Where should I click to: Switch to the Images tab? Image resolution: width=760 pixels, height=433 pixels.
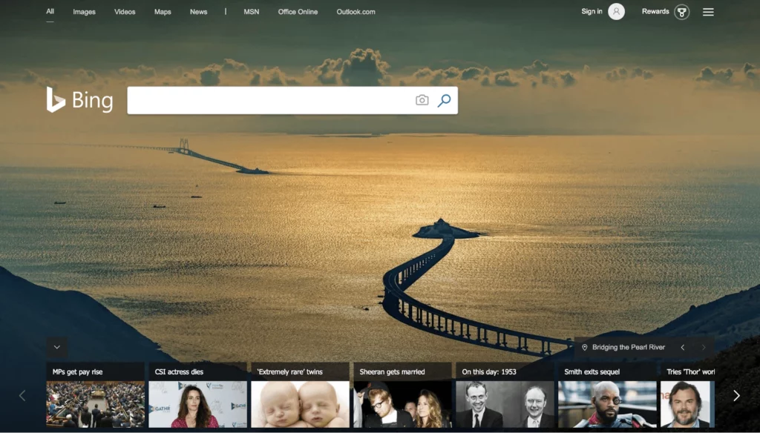(x=84, y=12)
